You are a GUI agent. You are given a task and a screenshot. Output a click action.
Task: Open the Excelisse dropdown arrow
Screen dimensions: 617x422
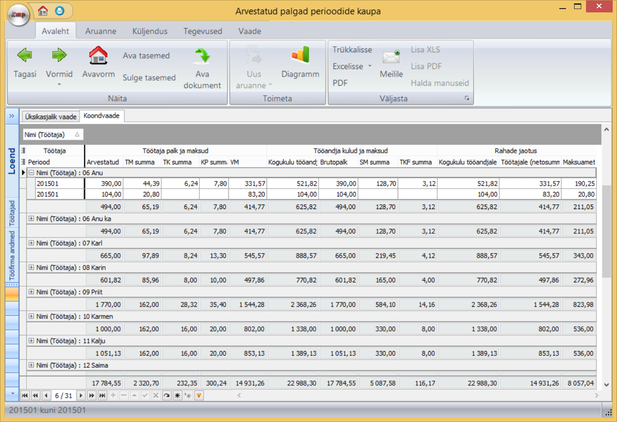coord(370,67)
